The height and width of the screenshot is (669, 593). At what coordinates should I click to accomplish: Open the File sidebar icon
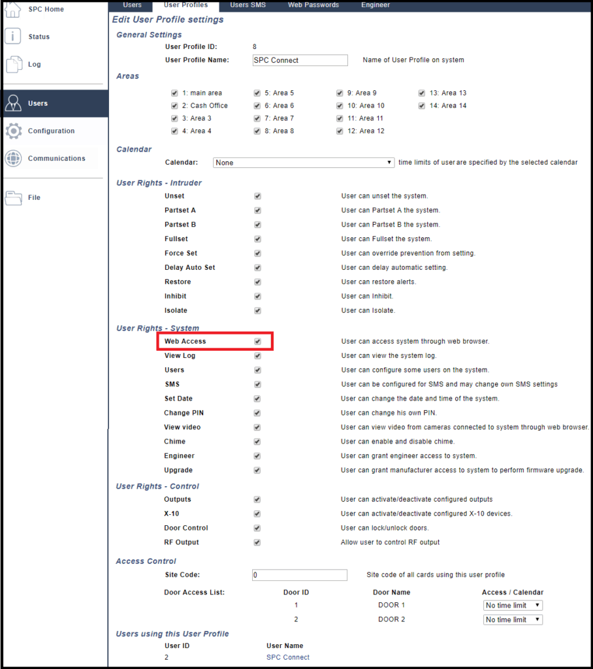coord(12,197)
